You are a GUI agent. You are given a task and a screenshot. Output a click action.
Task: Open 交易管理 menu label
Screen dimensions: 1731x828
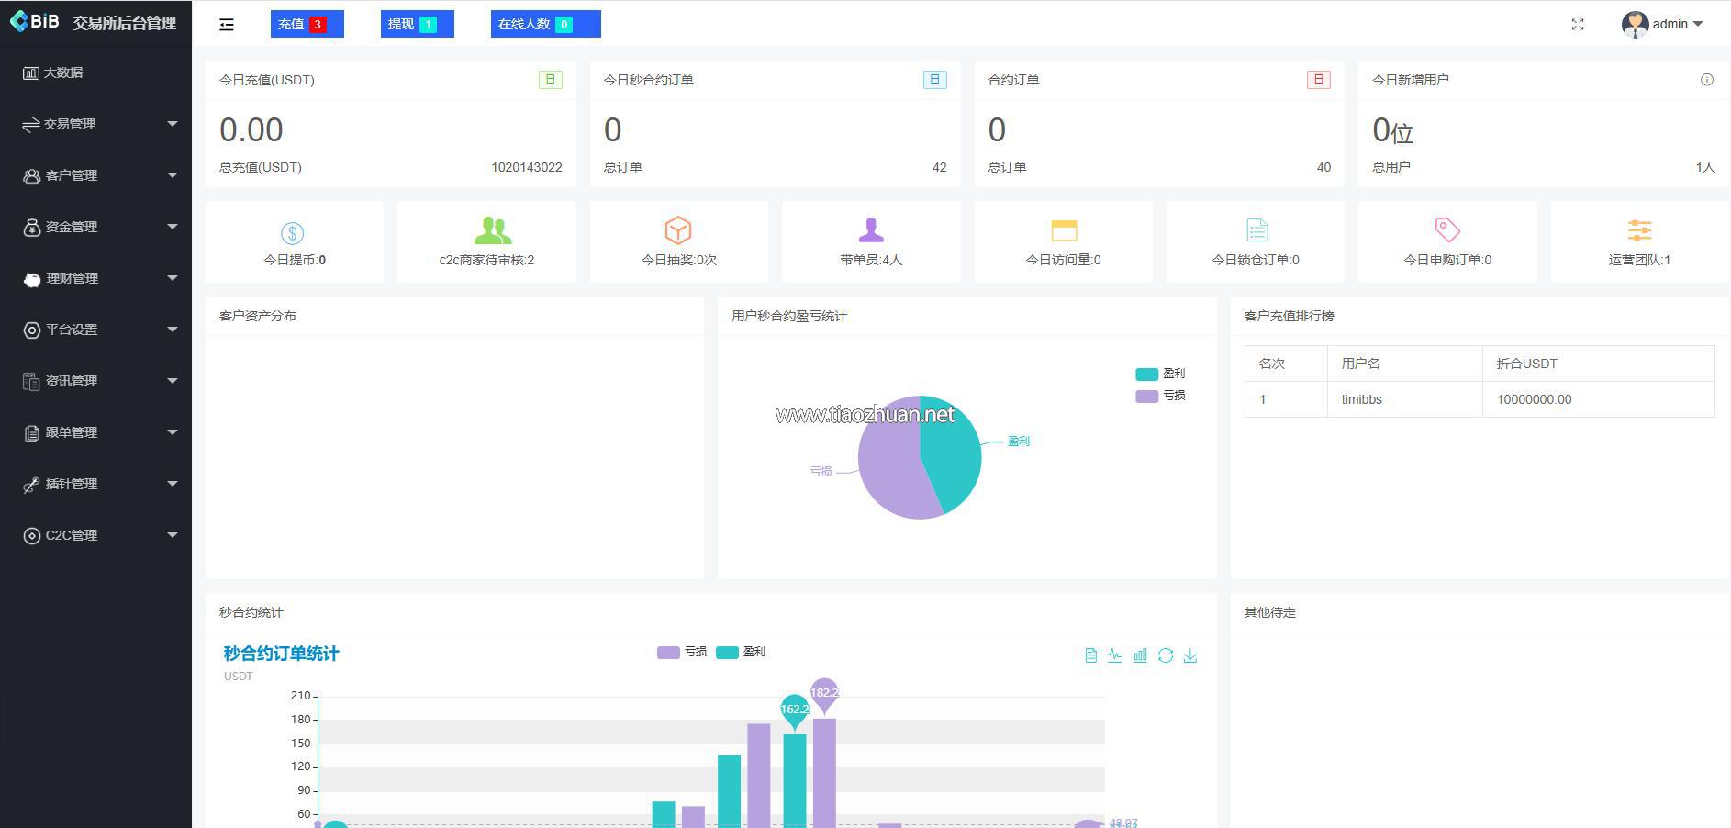click(70, 124)
